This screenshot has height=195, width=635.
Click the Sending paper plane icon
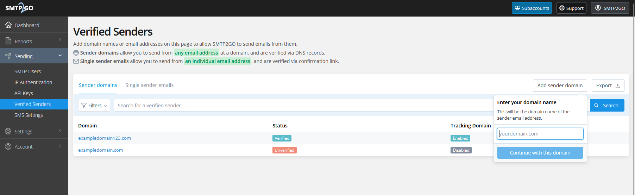coord(8,56)
